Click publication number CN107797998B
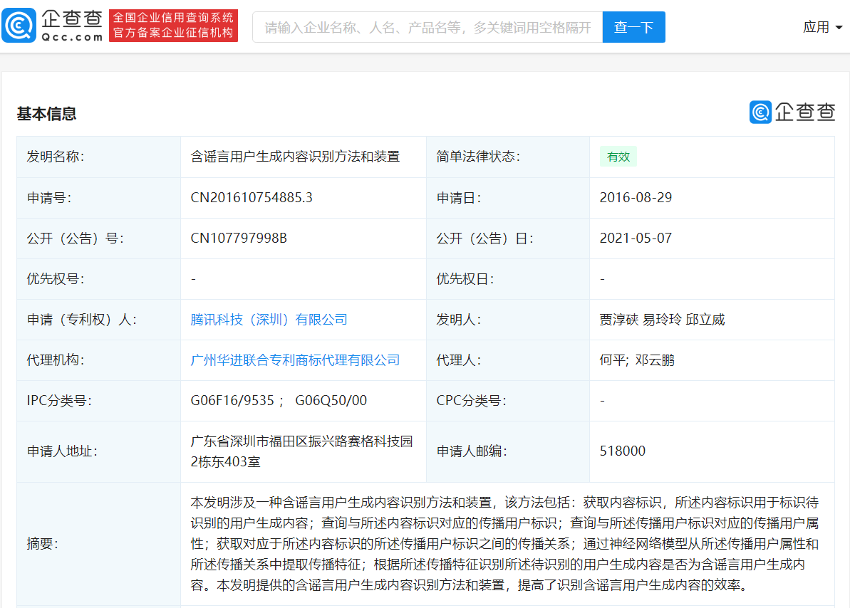This screenshot has width=850, height=608. coord(238,238)
